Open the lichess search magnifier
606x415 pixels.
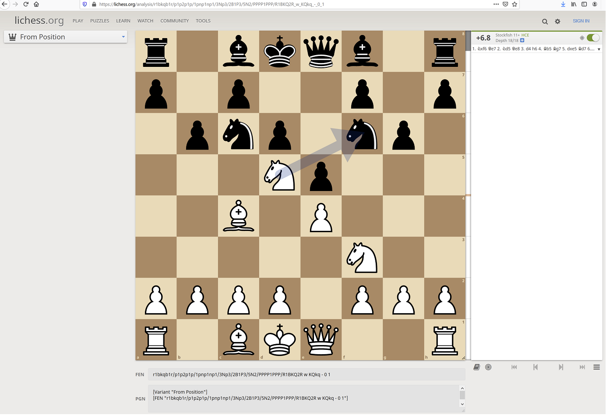545,21
